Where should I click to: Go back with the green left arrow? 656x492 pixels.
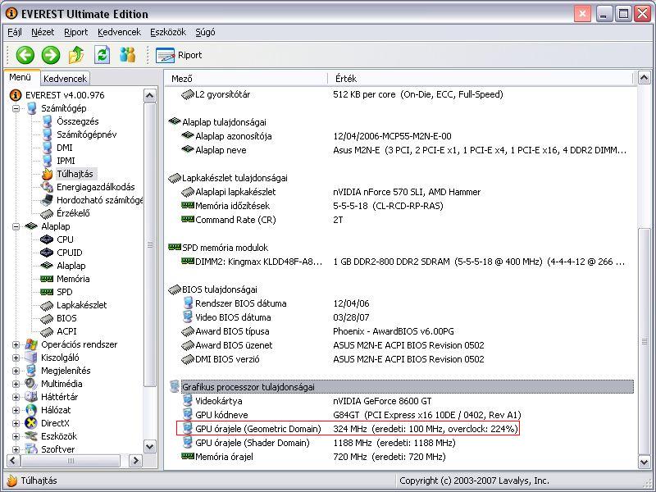[x=25, y=55]
